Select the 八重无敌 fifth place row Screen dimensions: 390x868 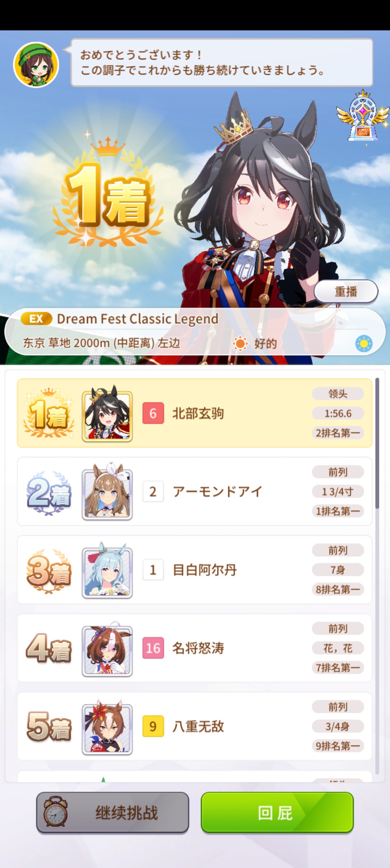coord(195,726)
